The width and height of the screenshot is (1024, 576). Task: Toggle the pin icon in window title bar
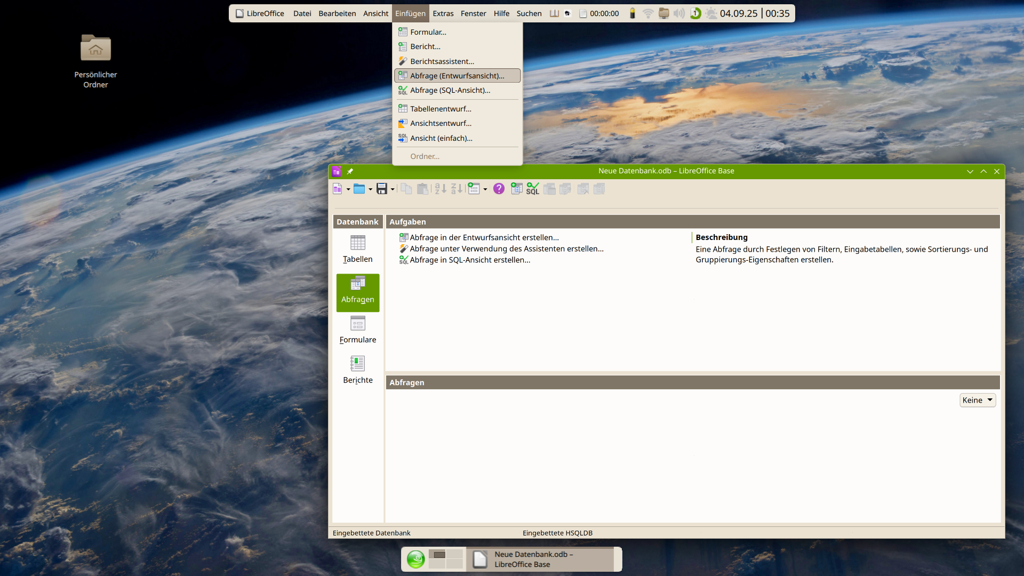(350, 171)
